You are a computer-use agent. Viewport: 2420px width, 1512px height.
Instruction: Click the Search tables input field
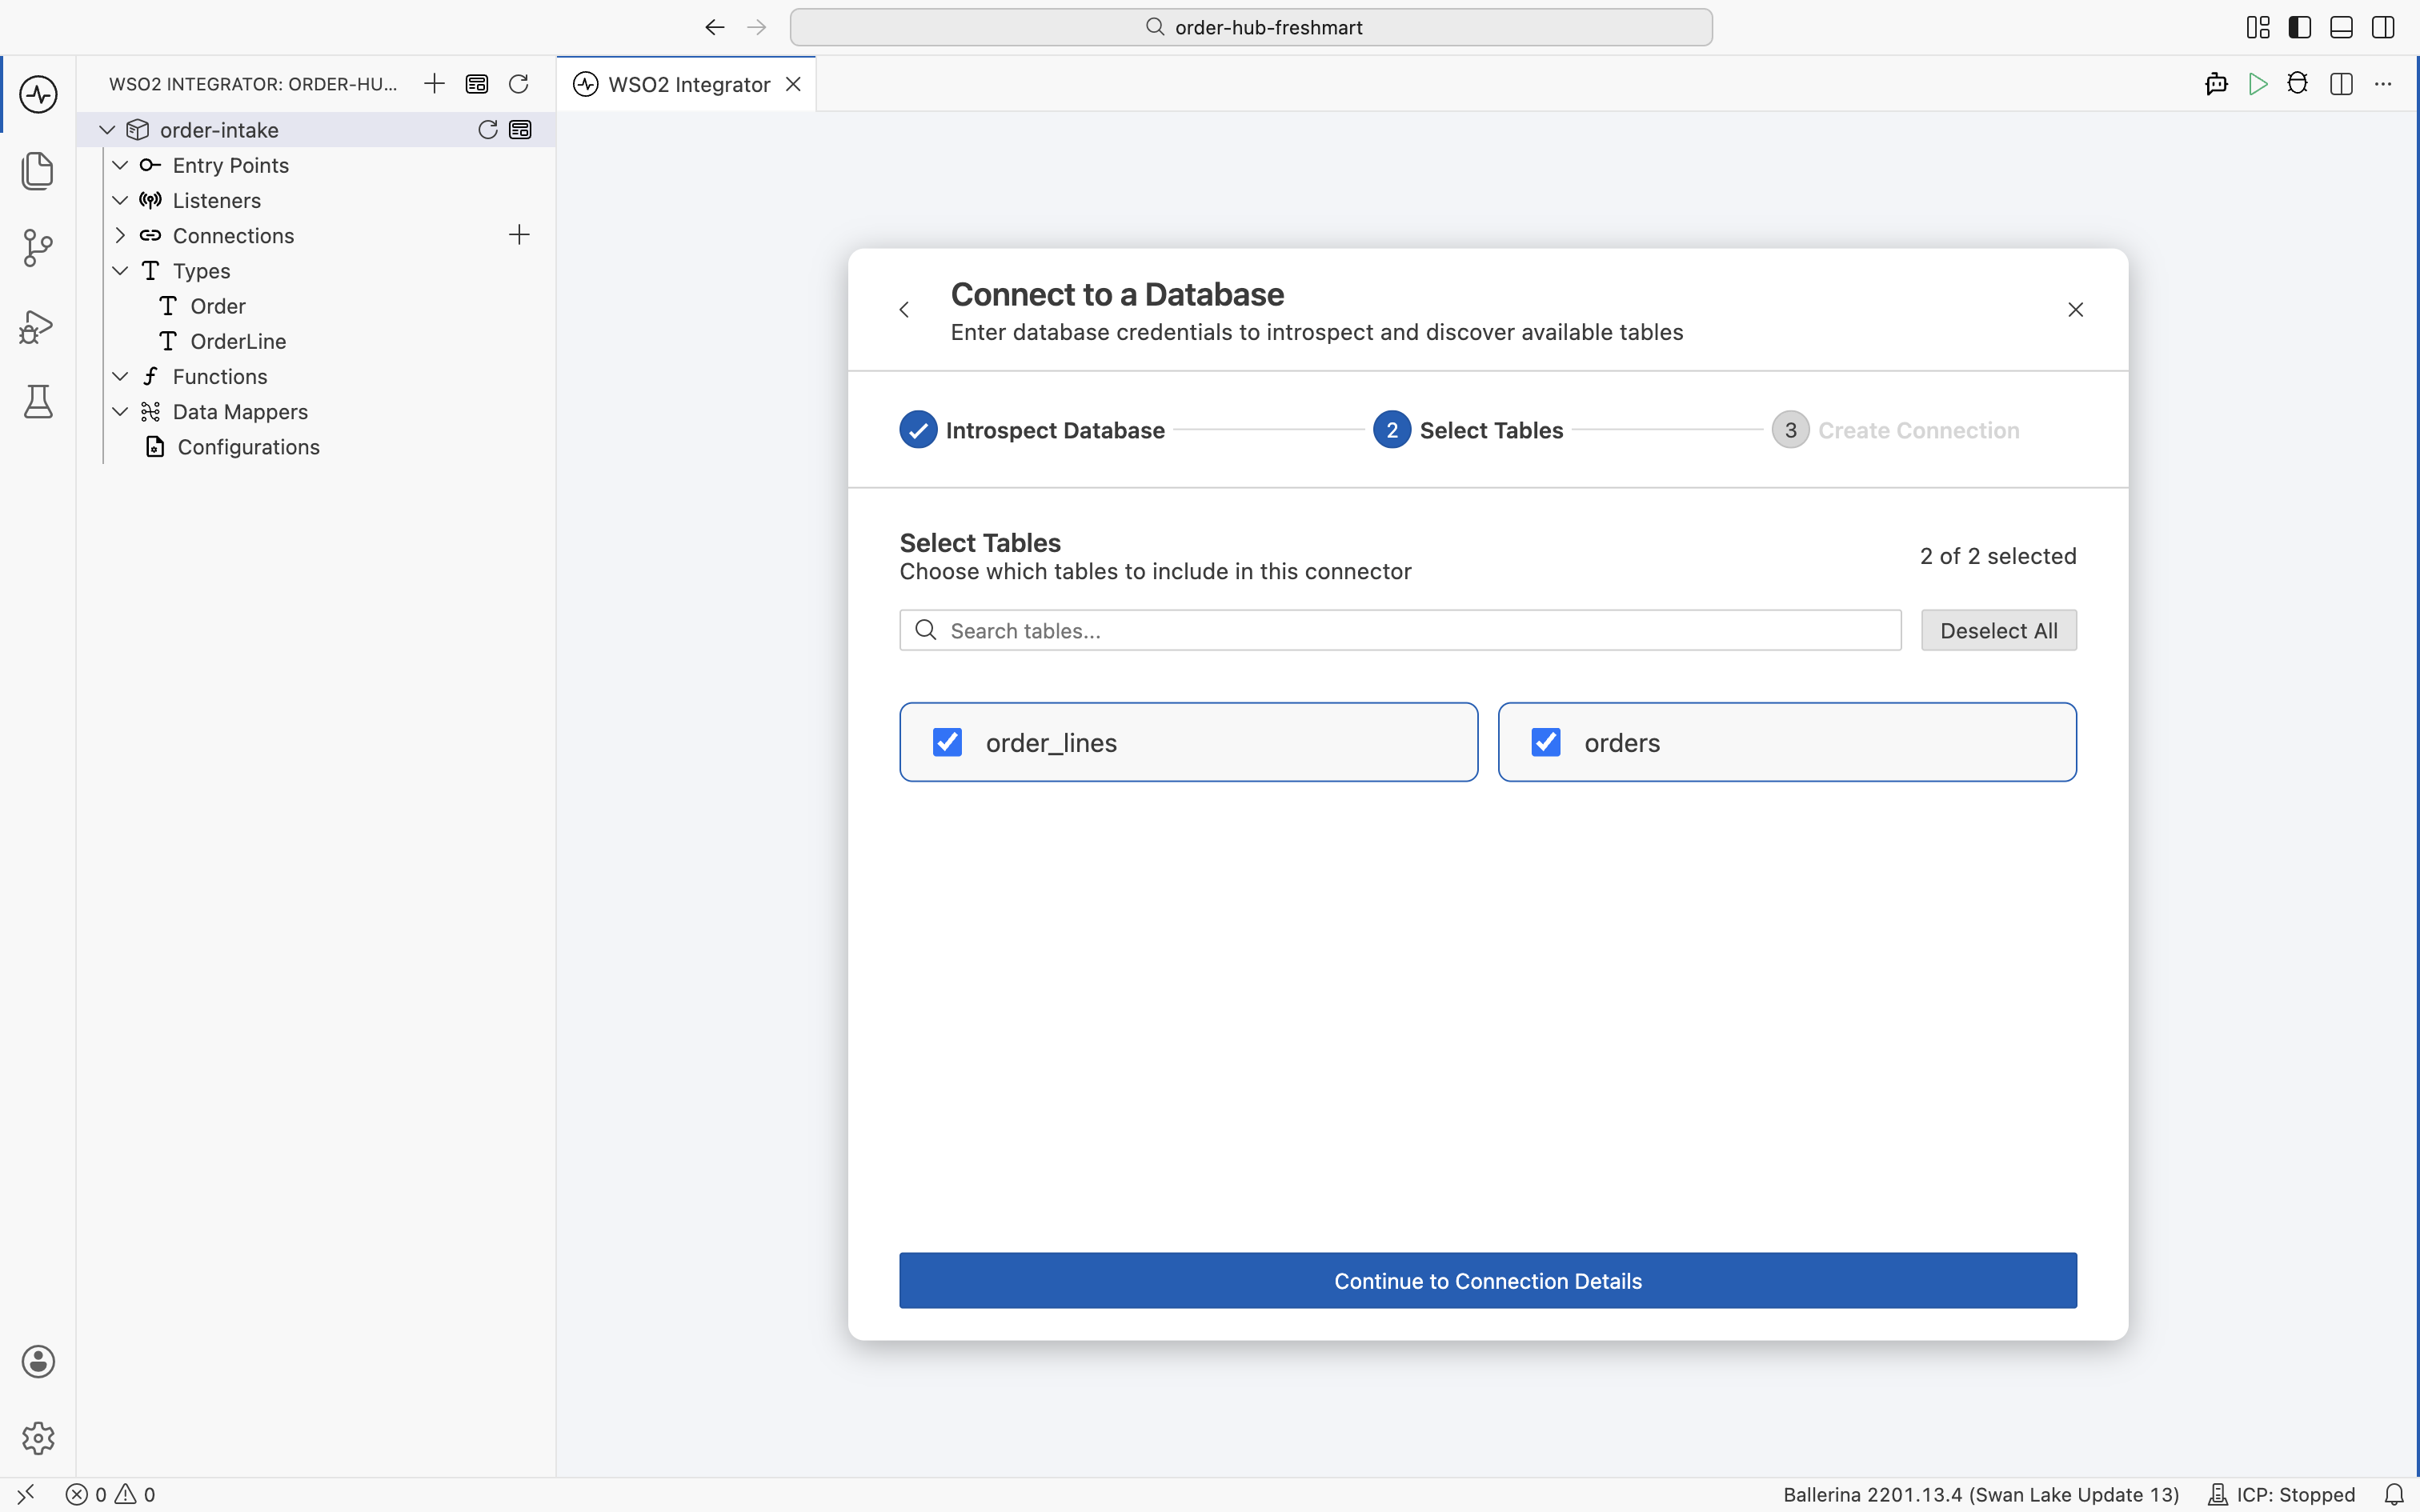(1400, 630)
